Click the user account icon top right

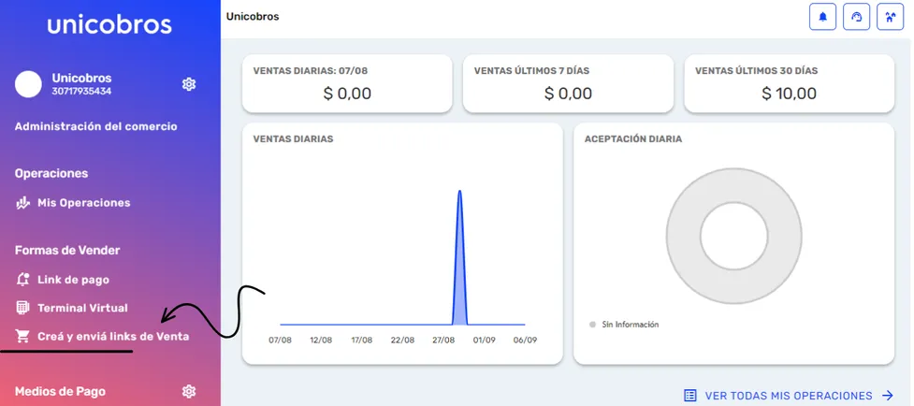[890, 17]
